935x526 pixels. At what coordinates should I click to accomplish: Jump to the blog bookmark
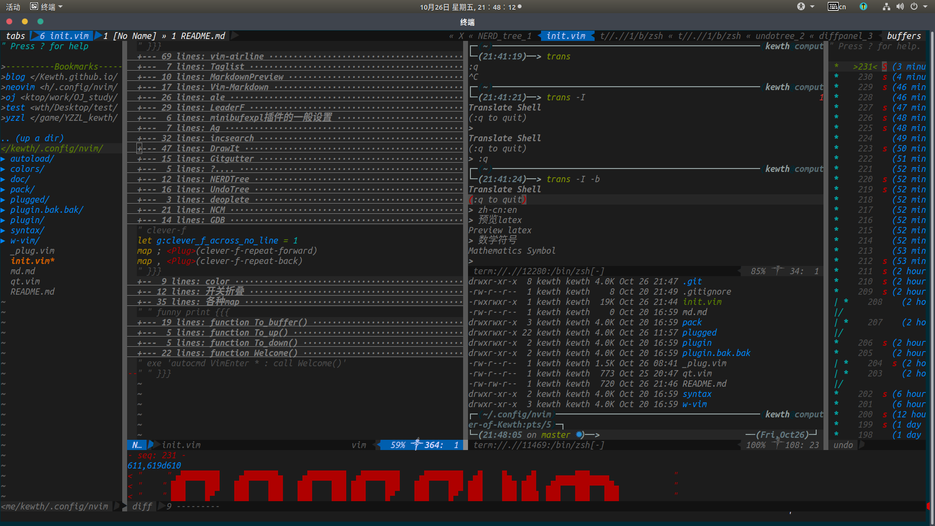(16, 77)
